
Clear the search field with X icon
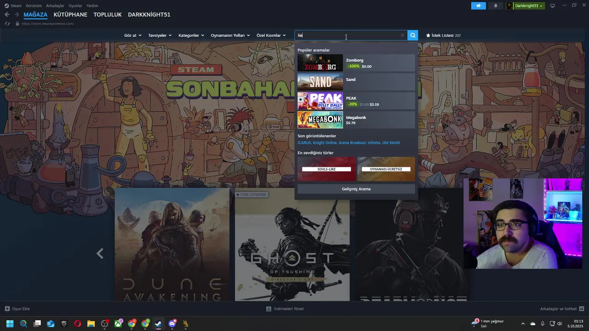pos(402,35)
